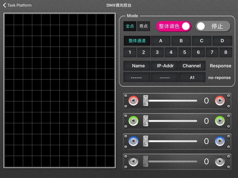This screenshot has height=178, width=238.
Task: Go back to Task Platform
Action: coord(17,5)
